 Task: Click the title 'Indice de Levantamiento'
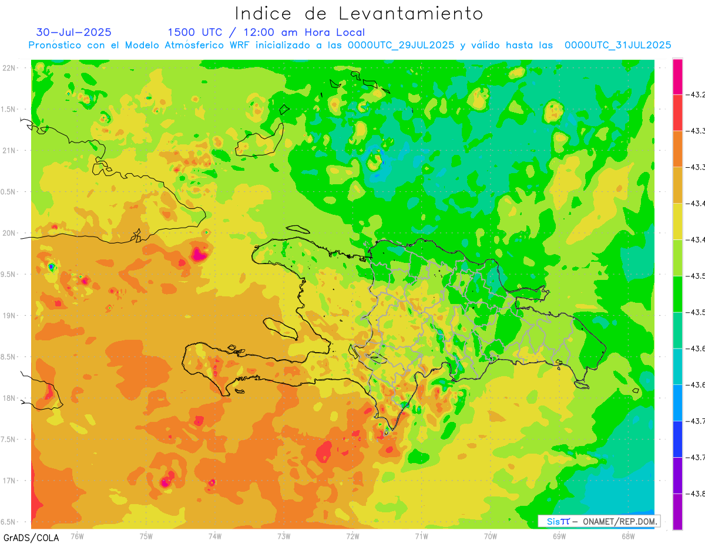coord(359,13)
